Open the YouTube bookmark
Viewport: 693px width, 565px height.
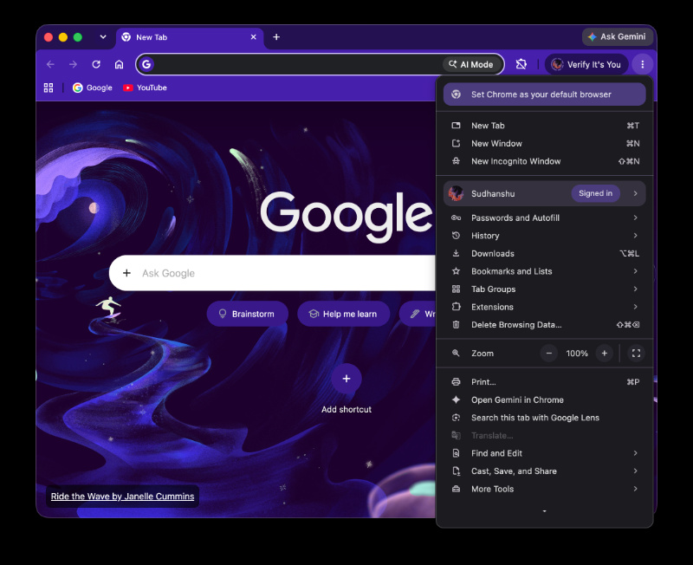click(x=145, y=88)
